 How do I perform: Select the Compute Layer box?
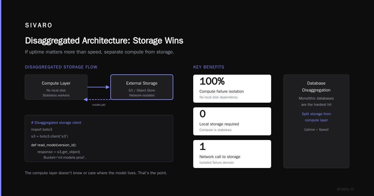(x=56, y=87)
